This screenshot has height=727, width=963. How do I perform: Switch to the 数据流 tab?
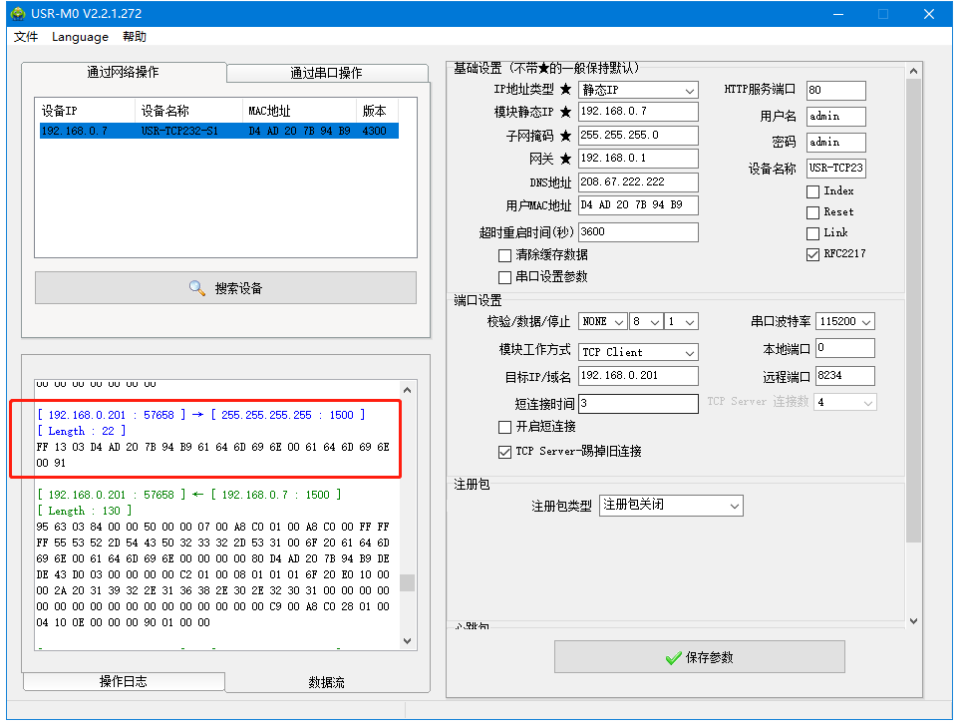[x=326, y=682]
